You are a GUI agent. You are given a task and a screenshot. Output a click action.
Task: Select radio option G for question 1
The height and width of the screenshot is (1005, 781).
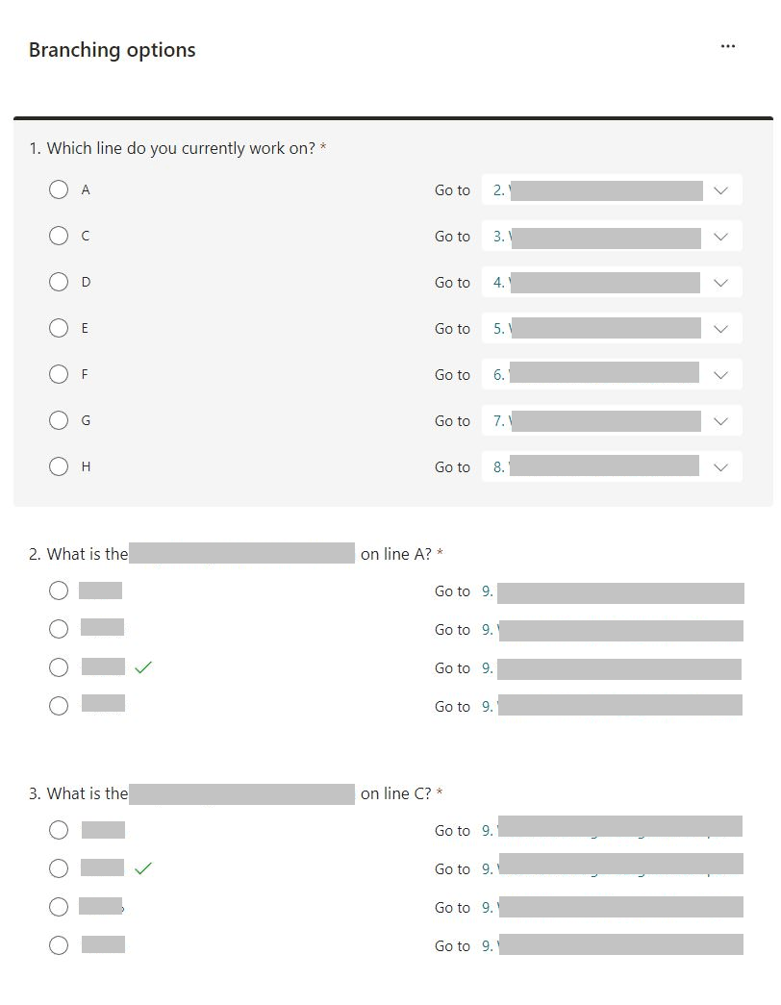pyautogui.click(x=59, y=420)
